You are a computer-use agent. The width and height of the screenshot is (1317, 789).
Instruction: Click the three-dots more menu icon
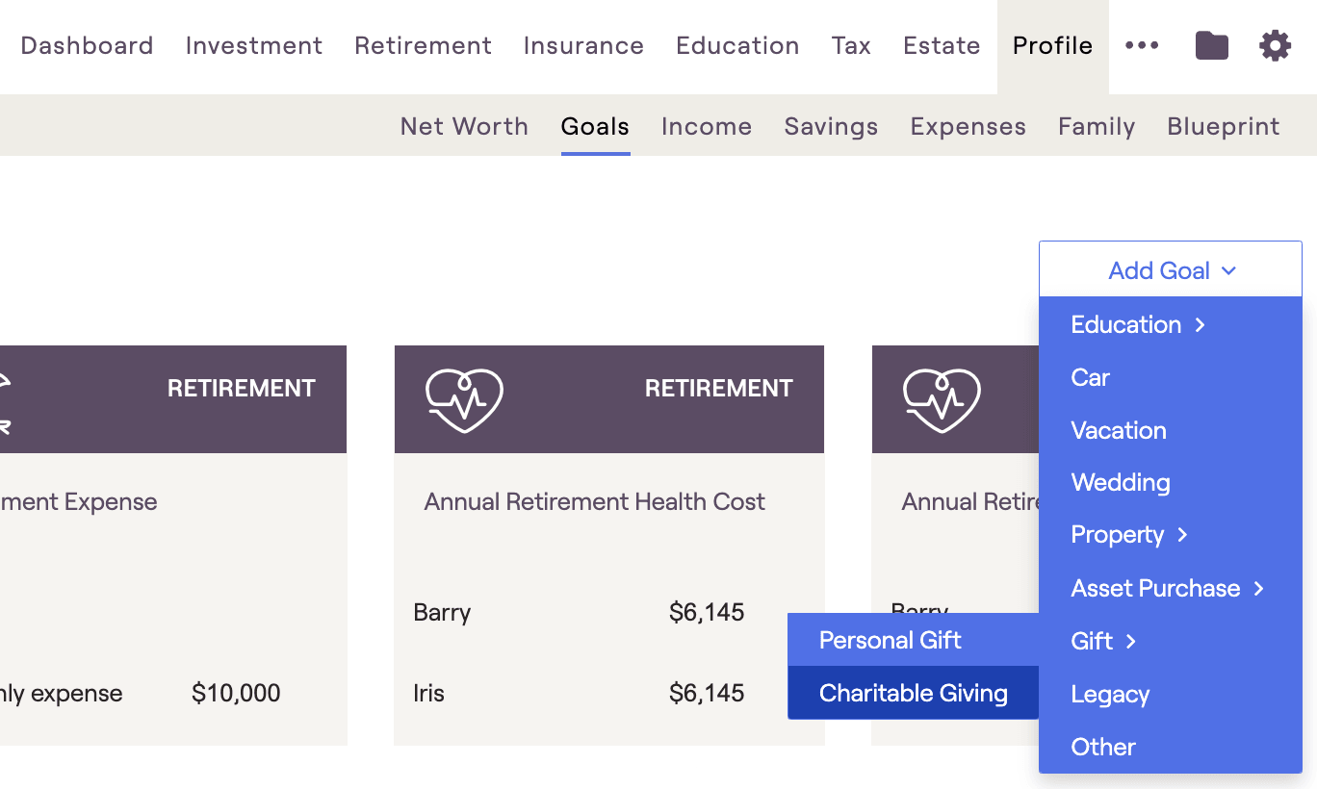pyautogui.click(x=1142, y=45)
